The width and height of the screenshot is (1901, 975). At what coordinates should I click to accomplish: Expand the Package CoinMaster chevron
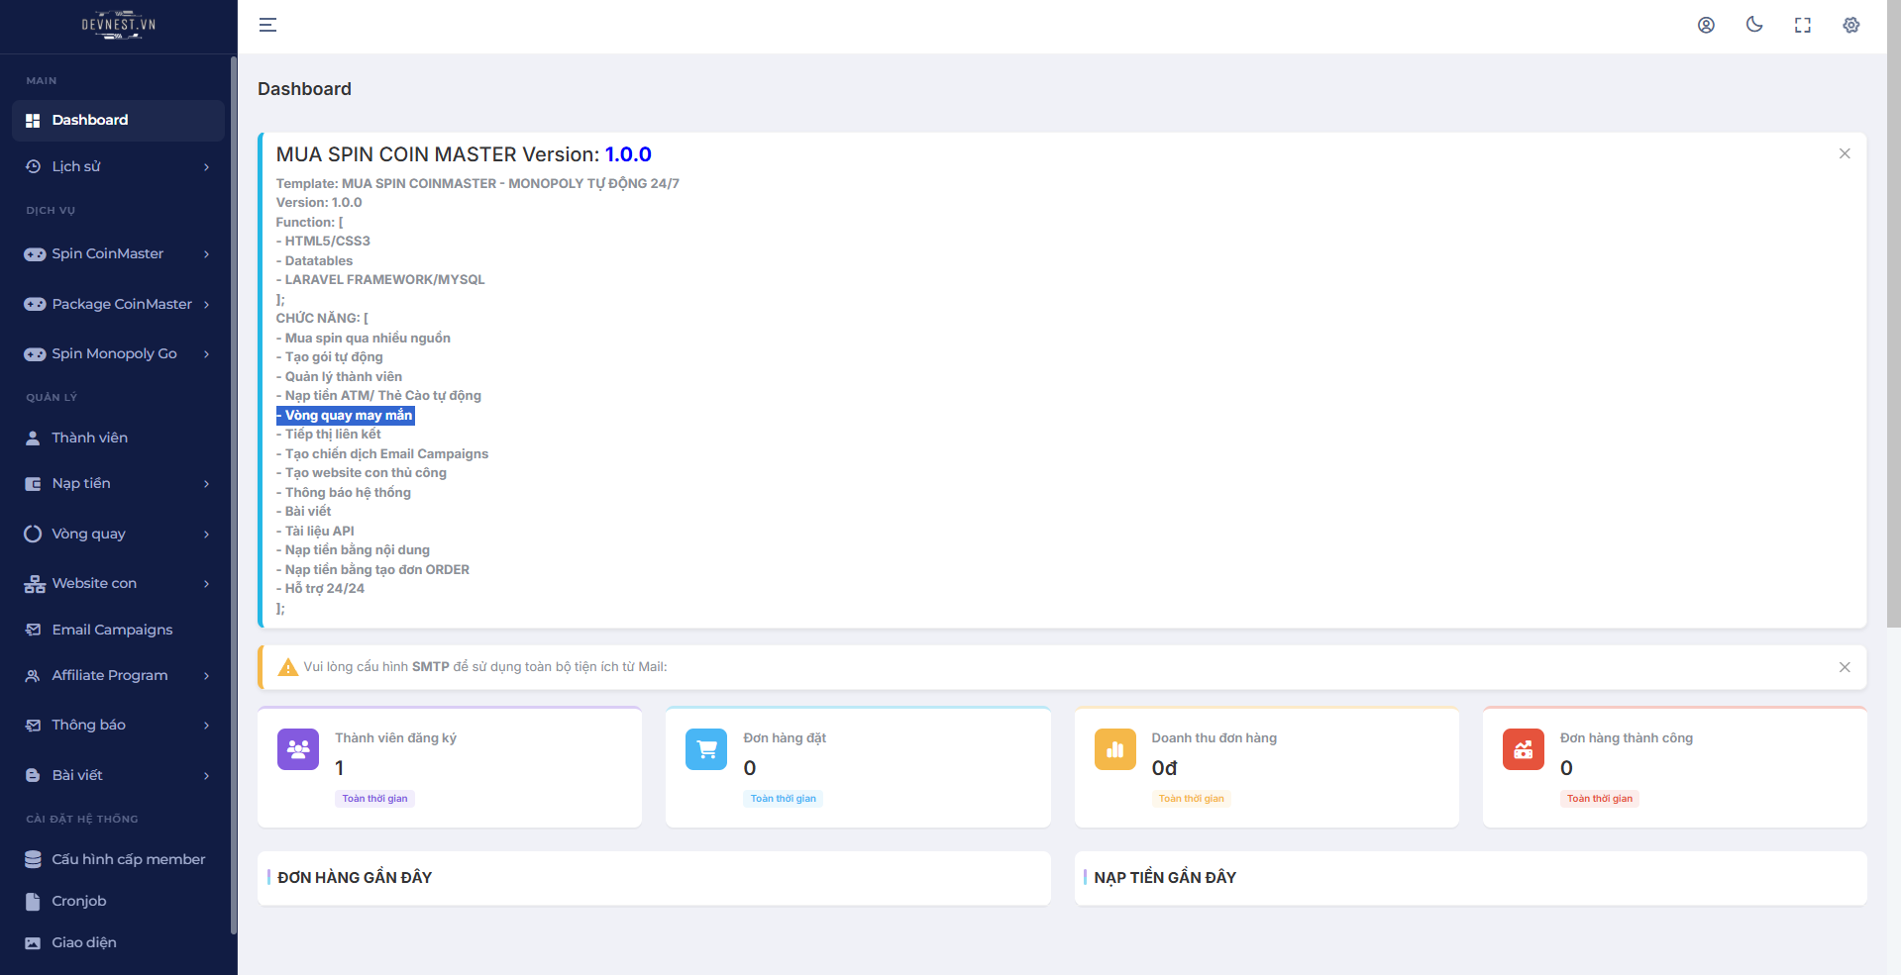[206, 304]
